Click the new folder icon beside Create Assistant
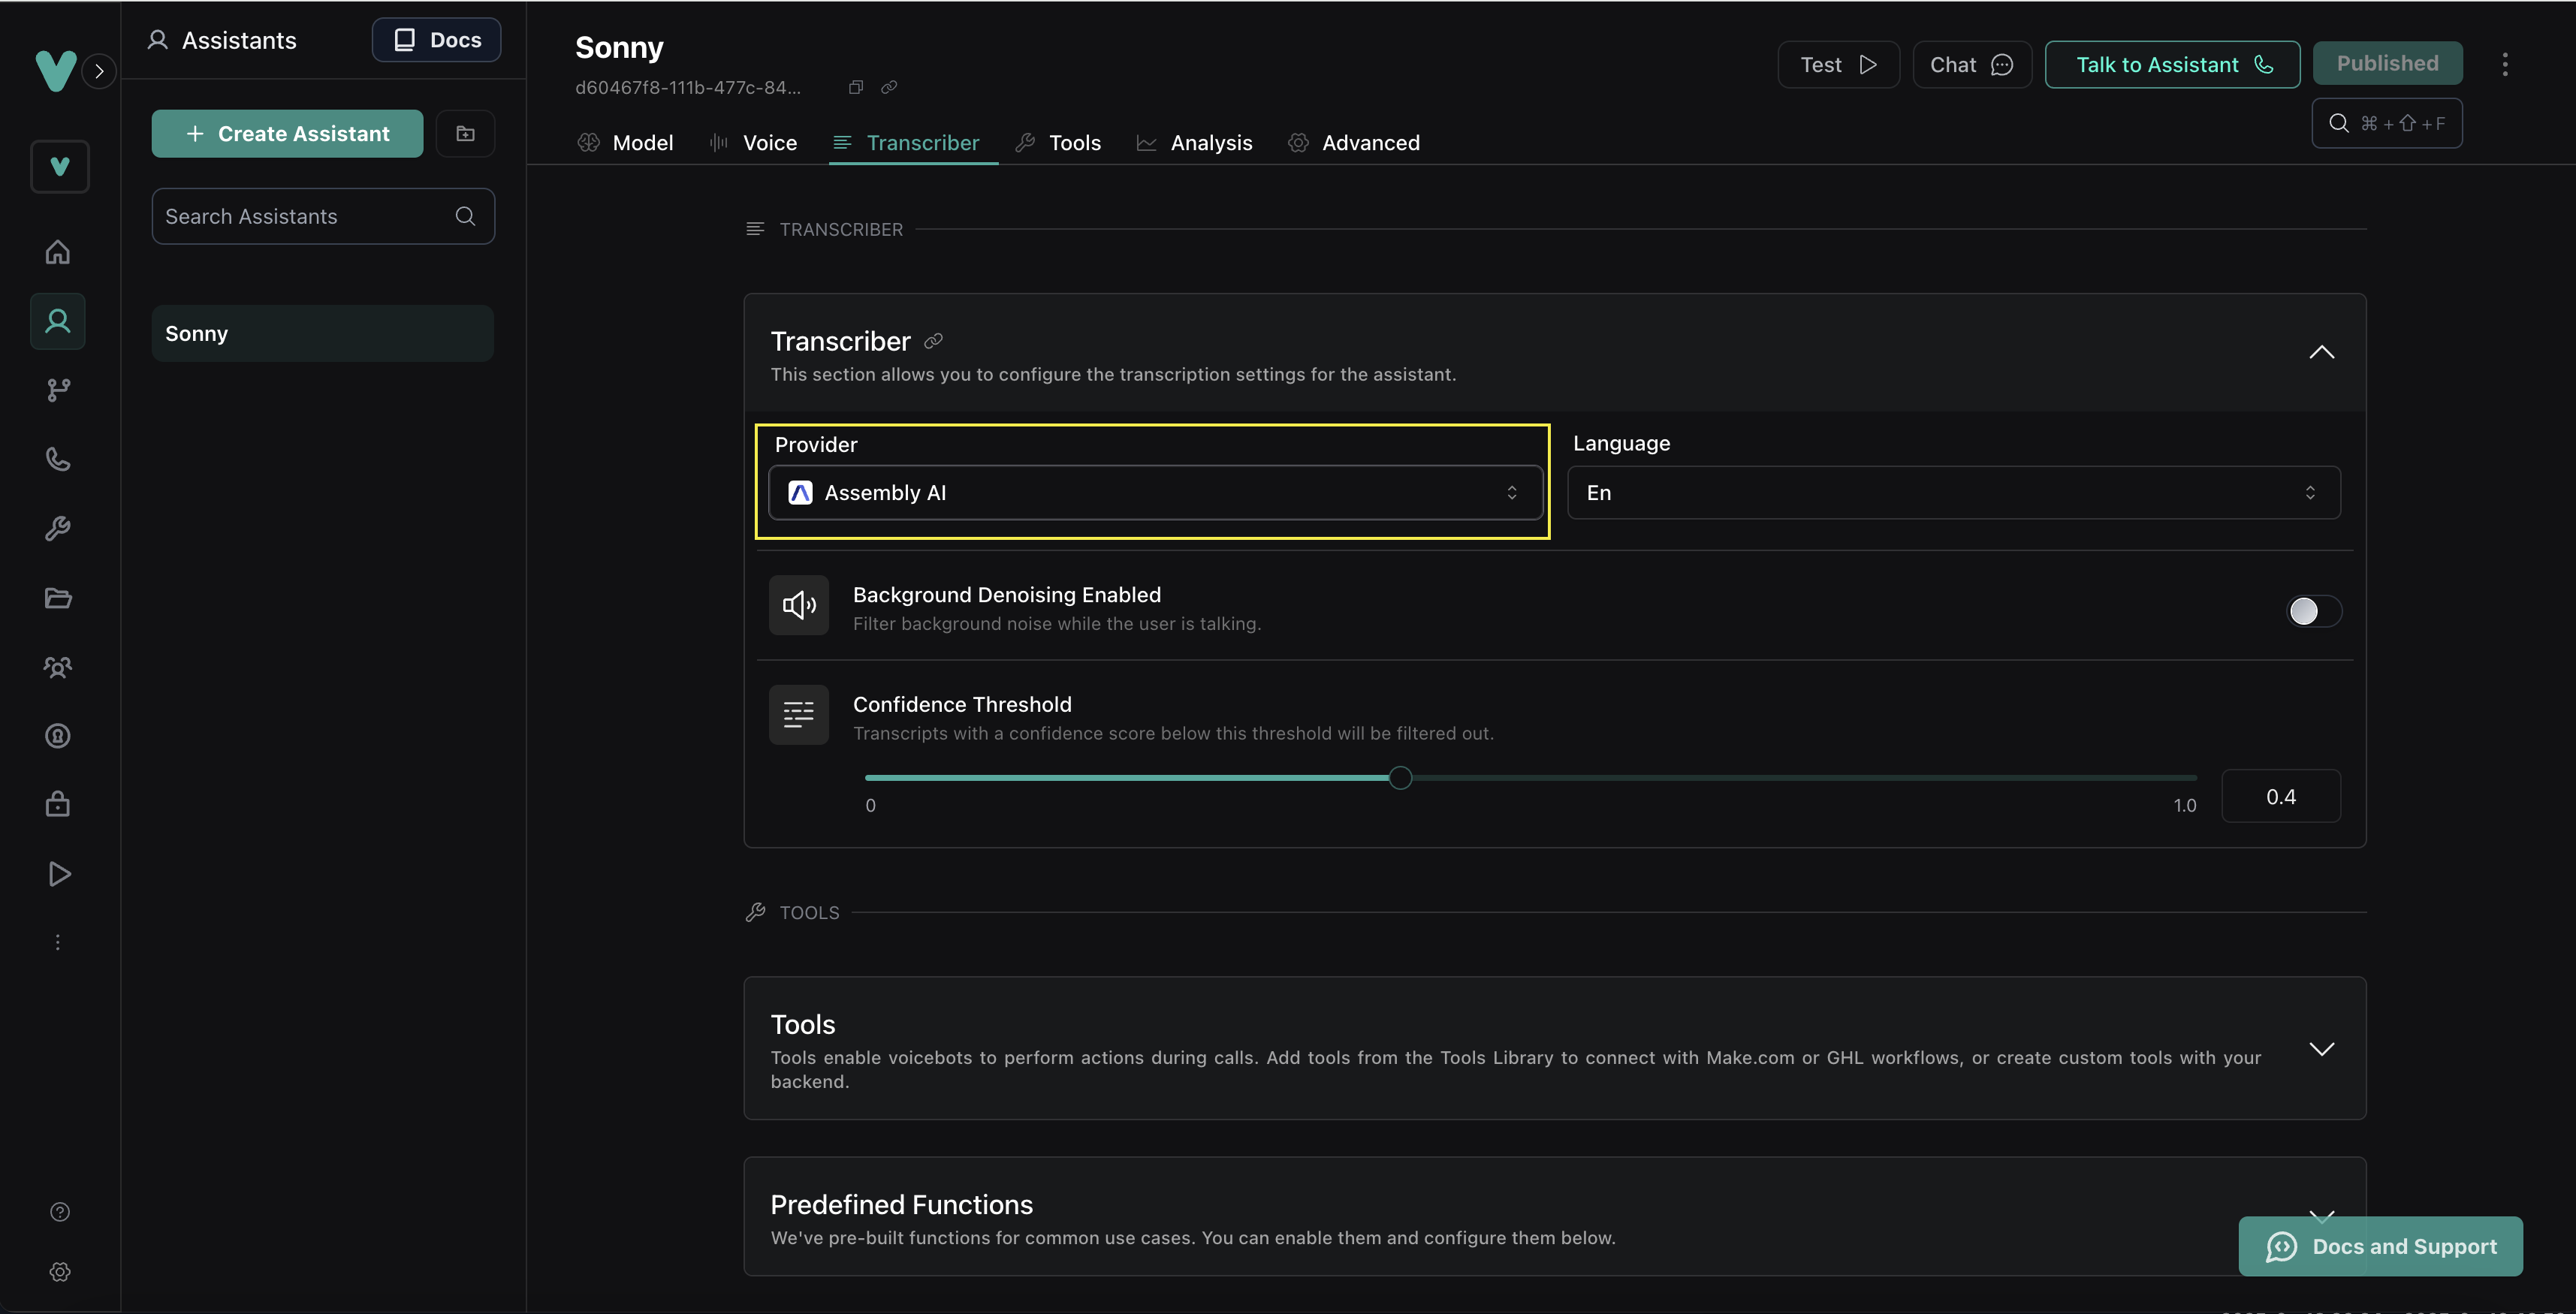The image size is (2576, 1314). (x=465, y=134)
